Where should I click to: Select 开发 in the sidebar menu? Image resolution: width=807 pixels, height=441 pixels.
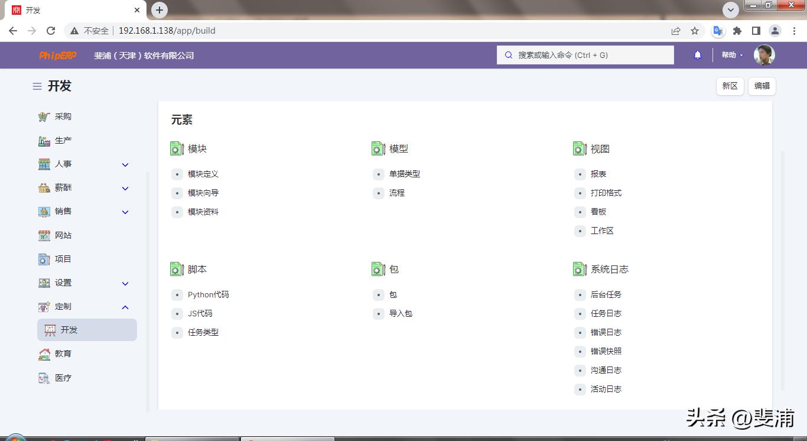(70, 330)
